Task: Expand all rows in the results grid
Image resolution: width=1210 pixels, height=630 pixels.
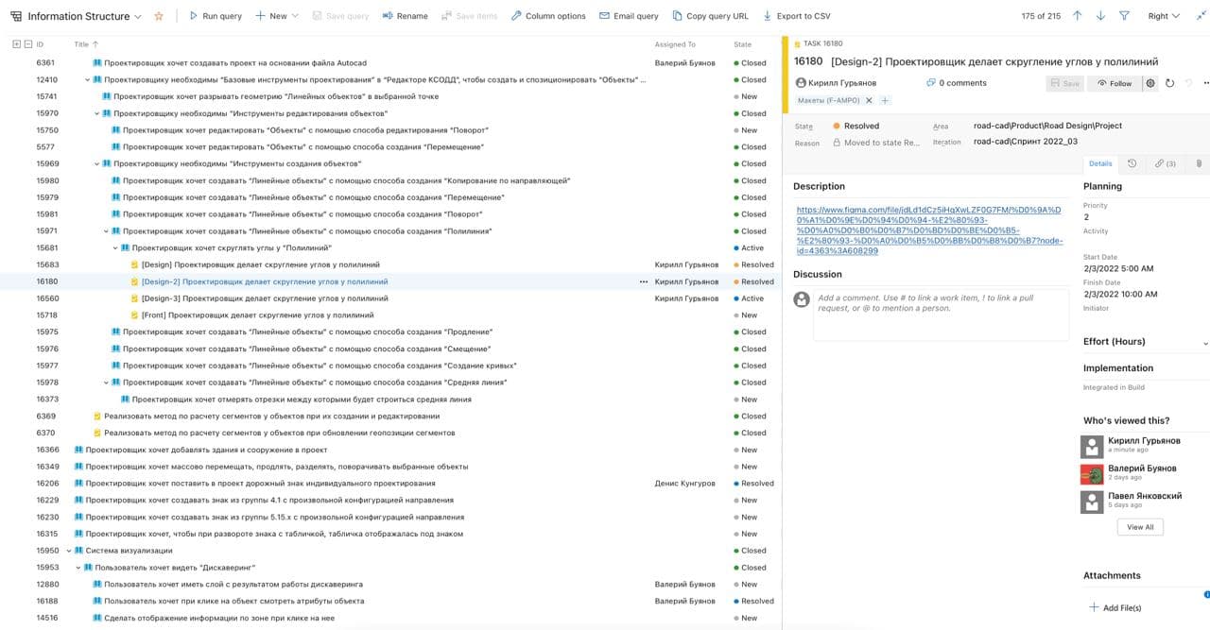Action: click(x=14, y=43)
